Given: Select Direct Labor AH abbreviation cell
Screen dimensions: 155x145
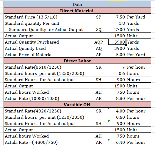Looking at the screenshot, I should (x=98, y=92).
